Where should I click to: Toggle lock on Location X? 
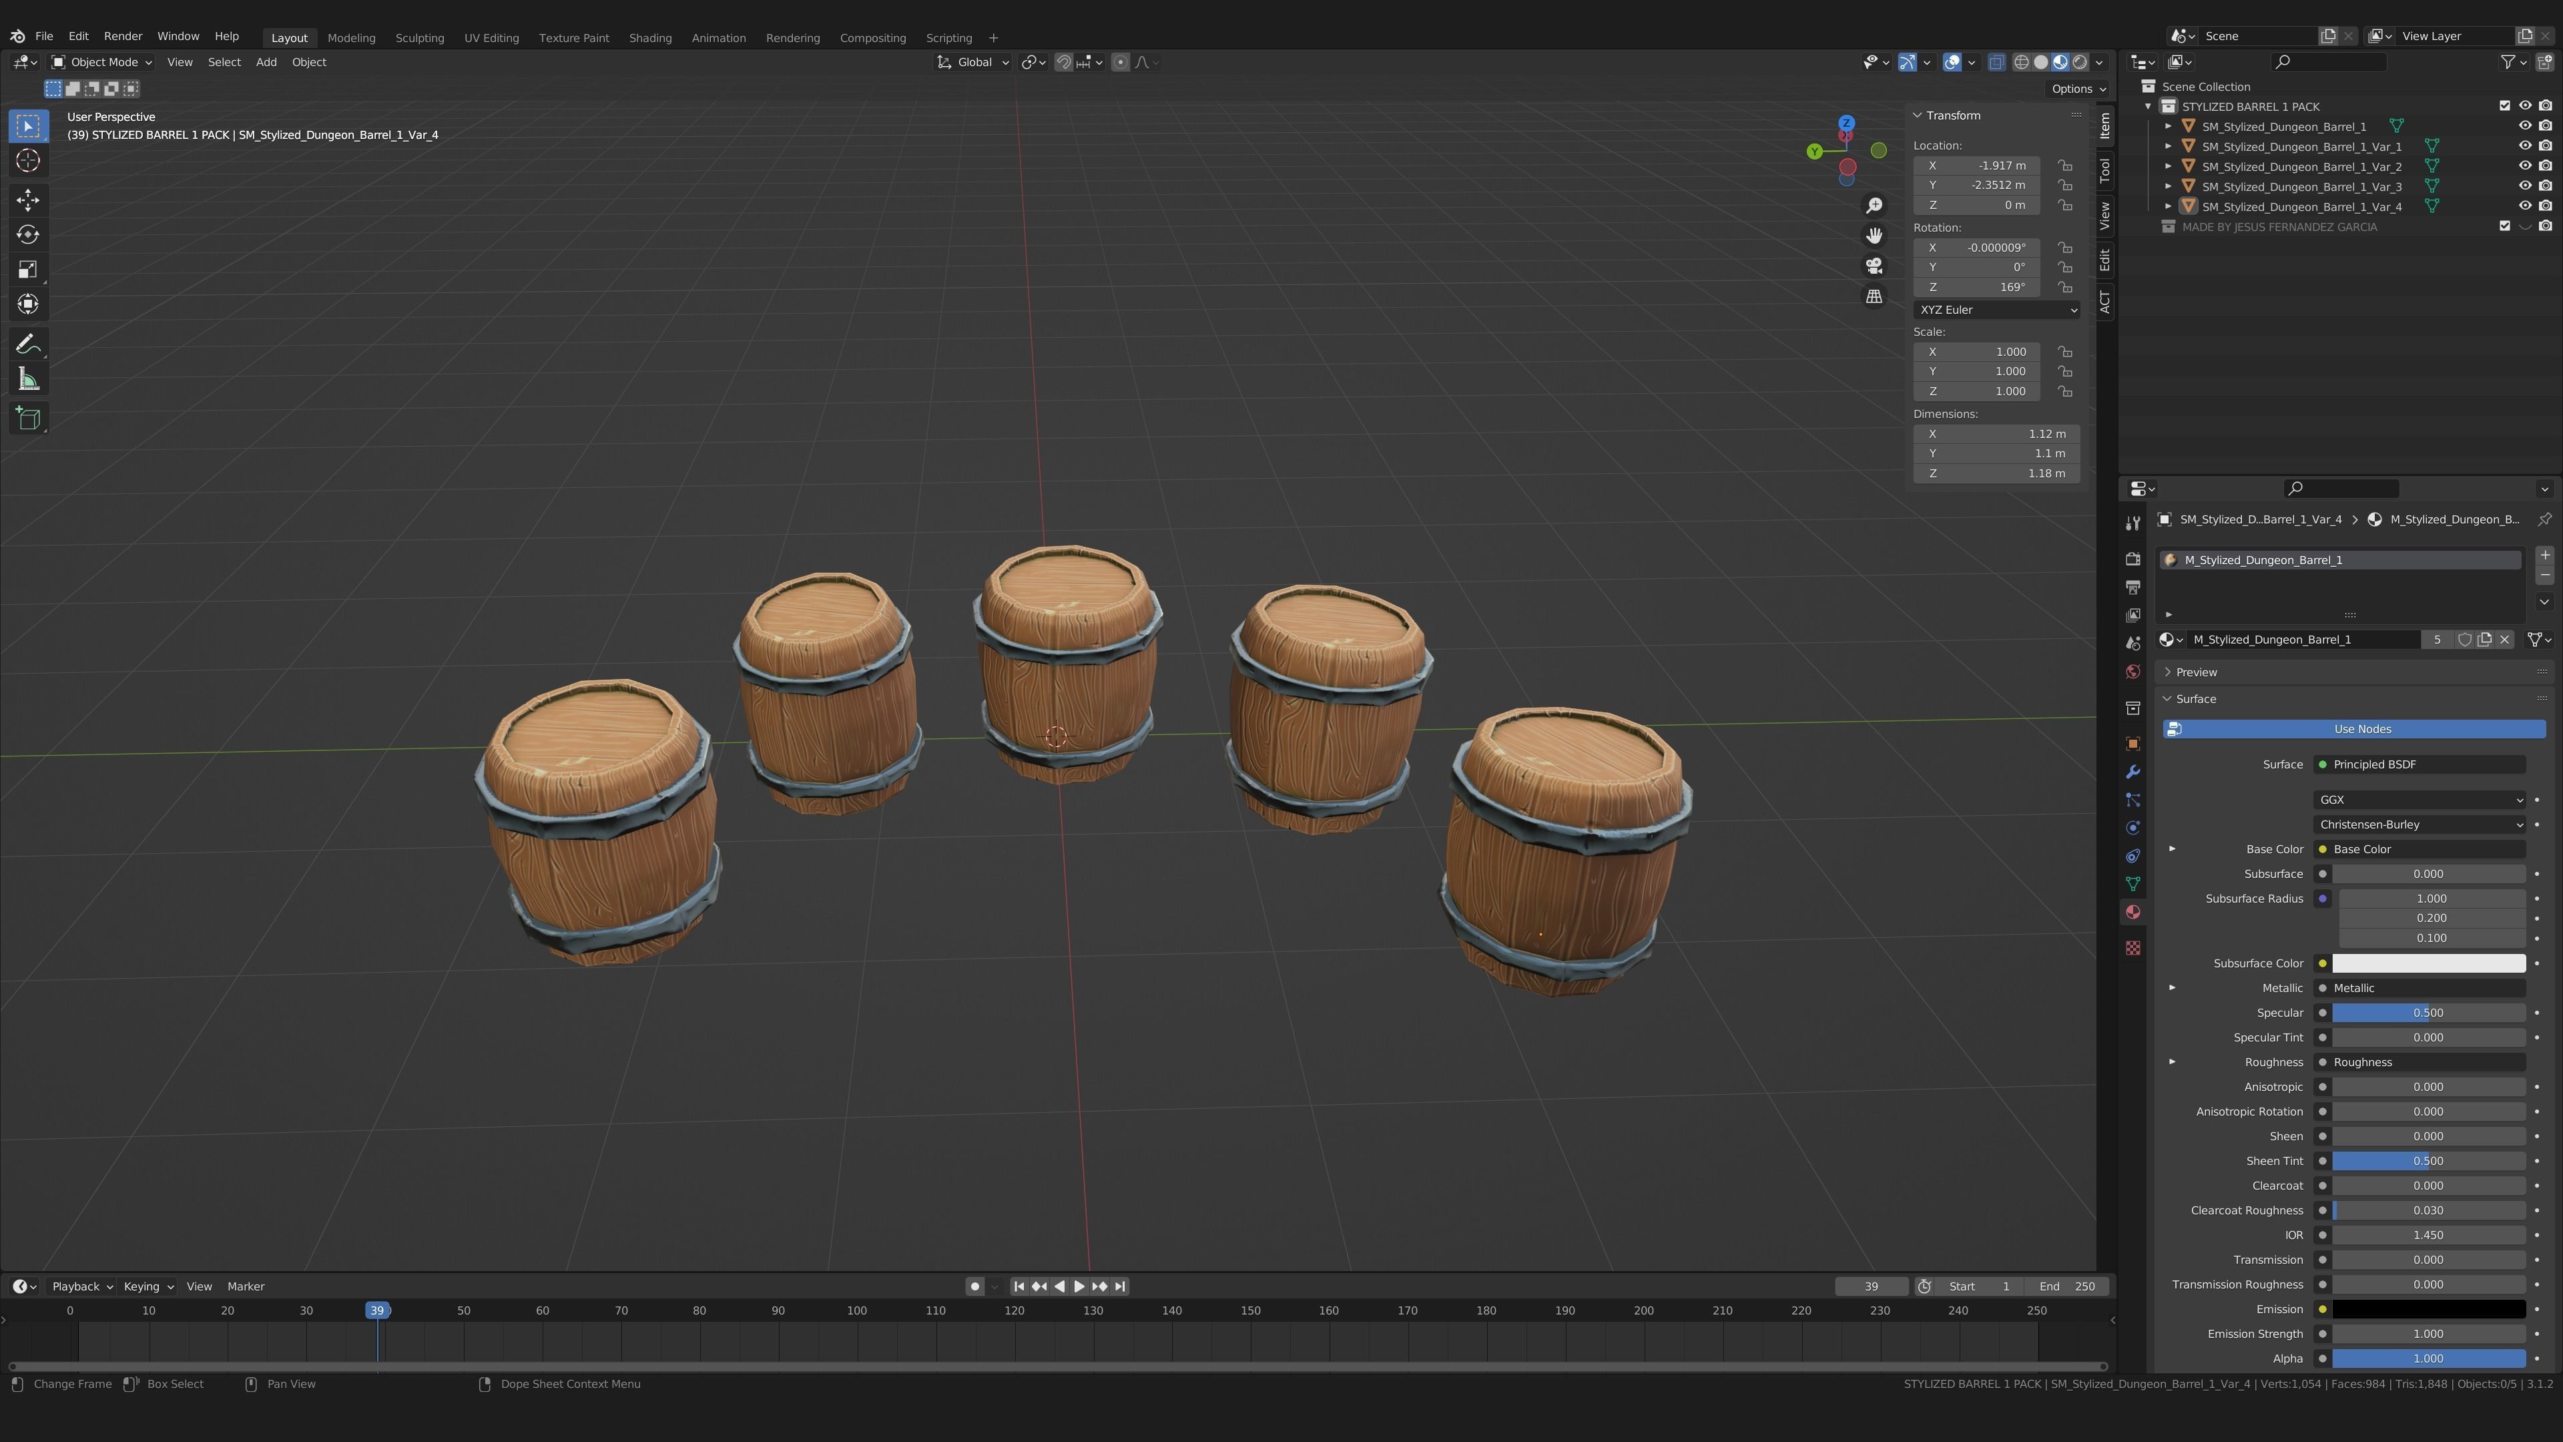[2066, 165]
